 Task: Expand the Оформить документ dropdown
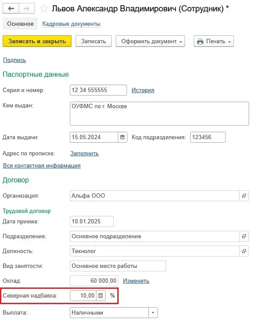(x=150, y=41)
